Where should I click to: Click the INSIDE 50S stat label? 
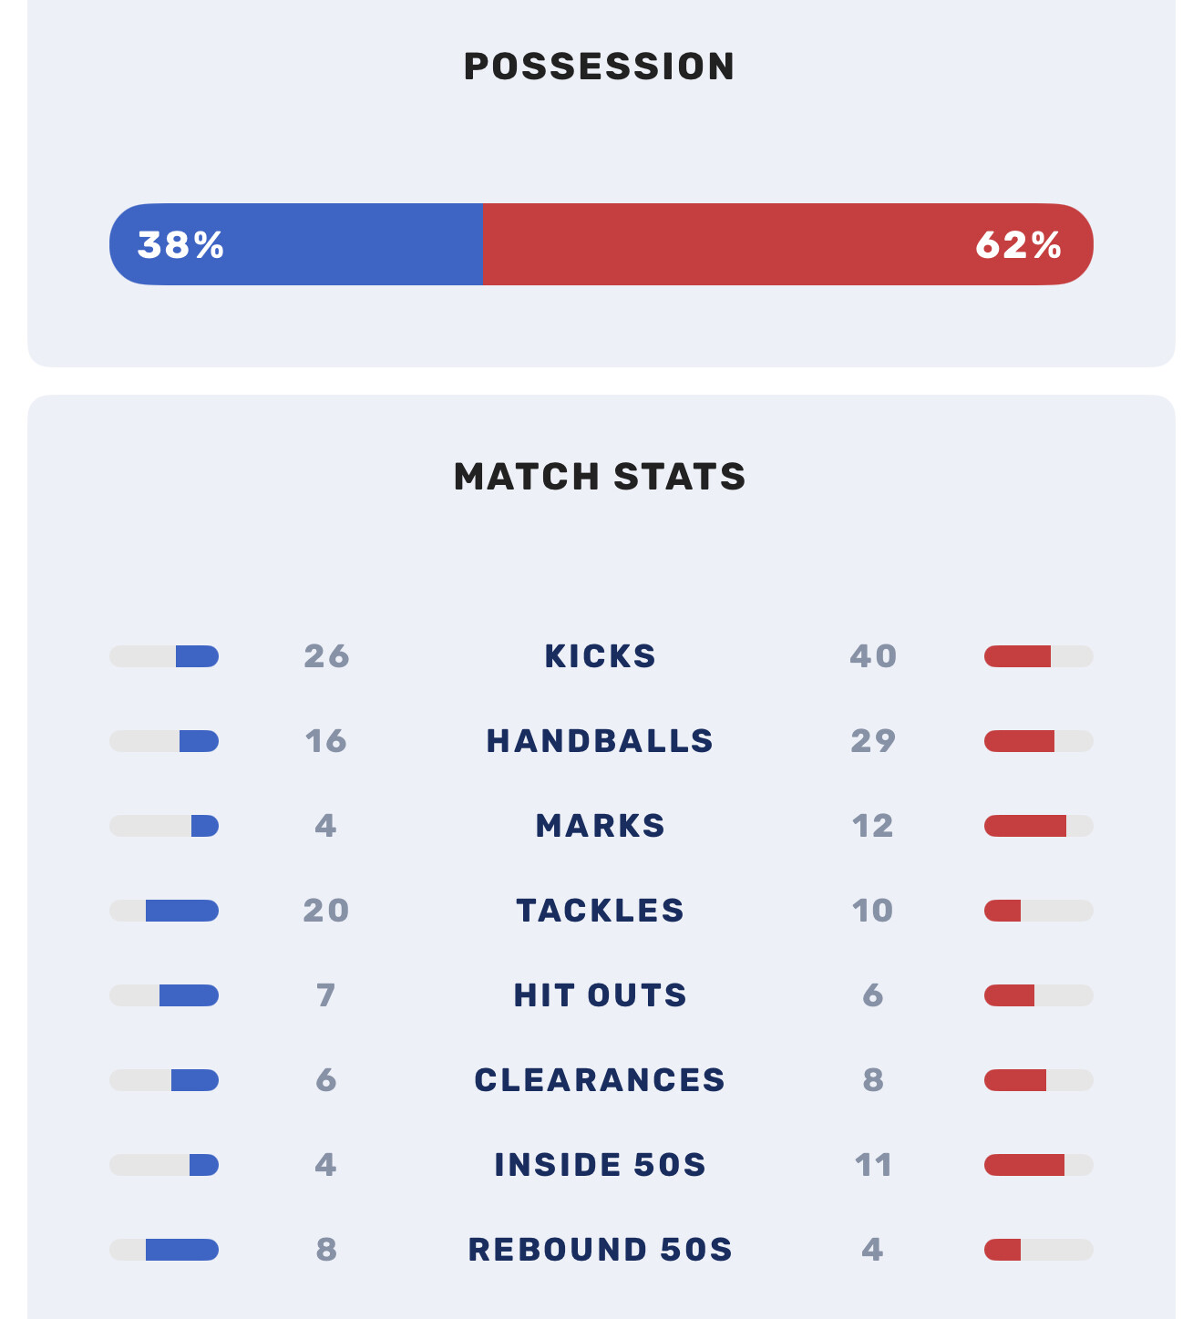tap(600, 1165)
